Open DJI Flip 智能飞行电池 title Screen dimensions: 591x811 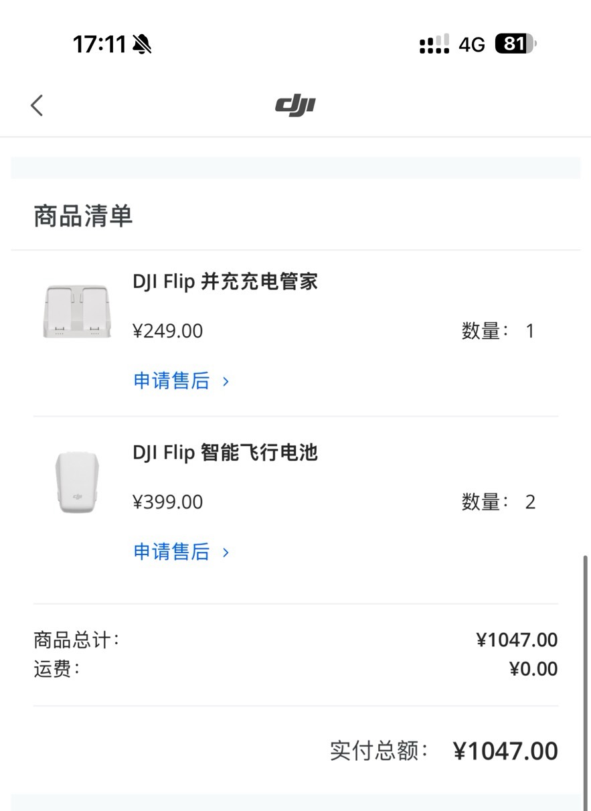(225, 452)
